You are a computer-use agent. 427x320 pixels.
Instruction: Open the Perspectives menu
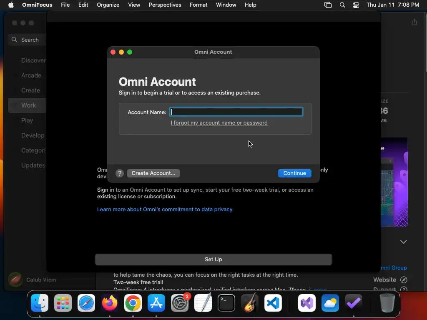coord(165,5)
